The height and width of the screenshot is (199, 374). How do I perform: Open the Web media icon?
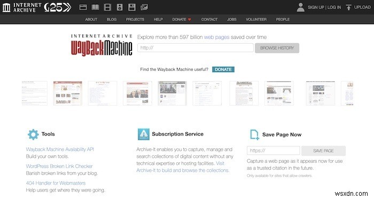tap(83, 7)
